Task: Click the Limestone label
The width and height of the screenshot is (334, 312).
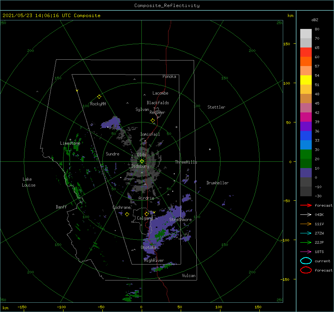Action: coord(70,143)
